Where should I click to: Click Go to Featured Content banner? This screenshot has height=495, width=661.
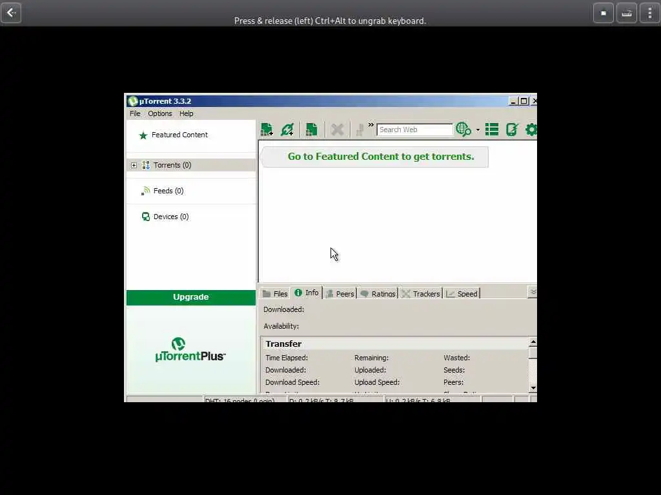click(x=375, y=157)
